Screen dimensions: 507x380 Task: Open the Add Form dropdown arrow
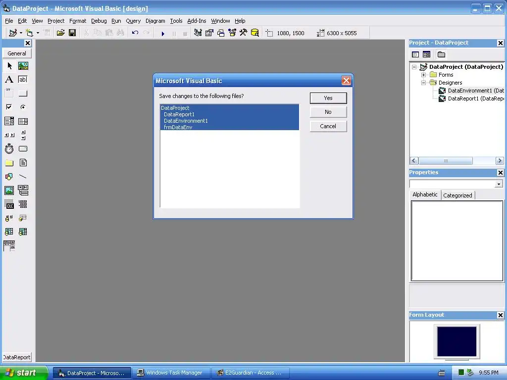(x=38, y=33)
